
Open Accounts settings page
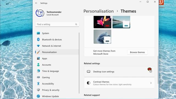pos(57,65)
